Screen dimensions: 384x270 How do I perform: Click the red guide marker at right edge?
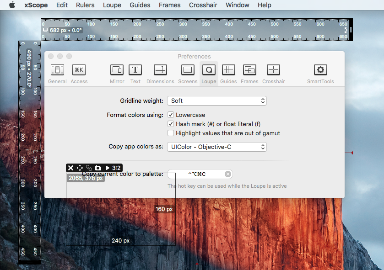[x=352, y=153]
